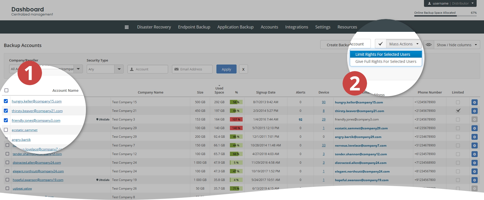Screen dimensions: 484x200
Task: Click greyed gear icon in friendly.jones row
Action: (474, 119)
